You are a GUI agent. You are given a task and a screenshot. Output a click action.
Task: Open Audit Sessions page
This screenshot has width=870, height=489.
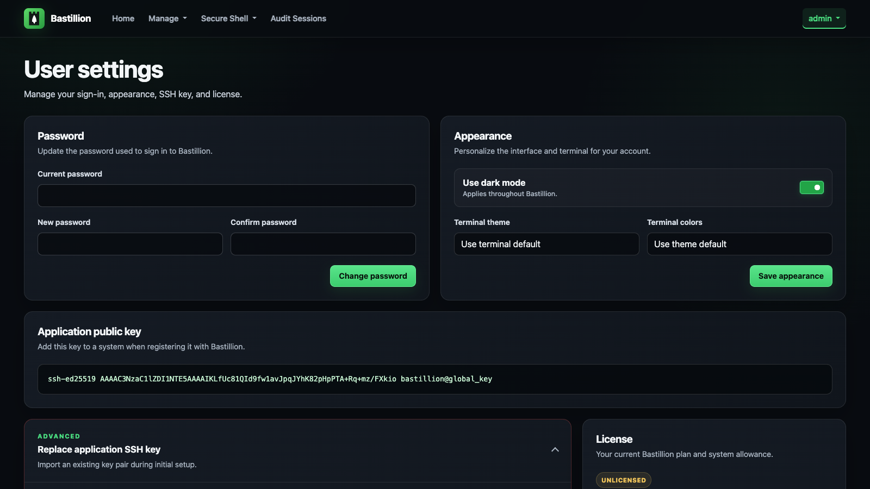coord(298,18)
